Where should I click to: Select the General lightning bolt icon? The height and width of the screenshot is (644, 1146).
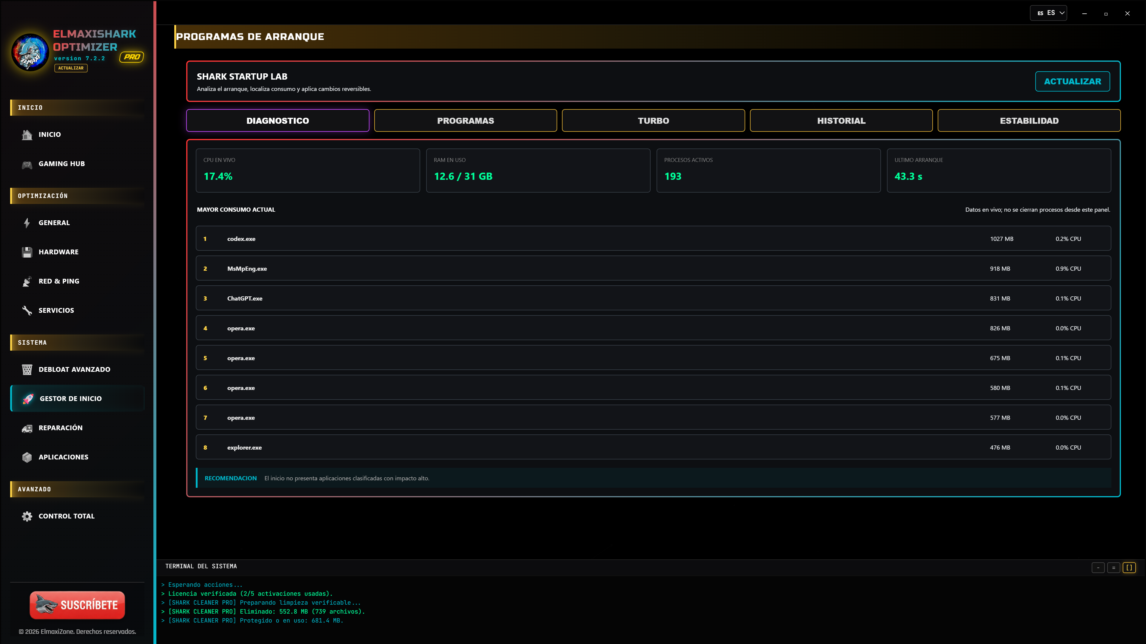27,223
